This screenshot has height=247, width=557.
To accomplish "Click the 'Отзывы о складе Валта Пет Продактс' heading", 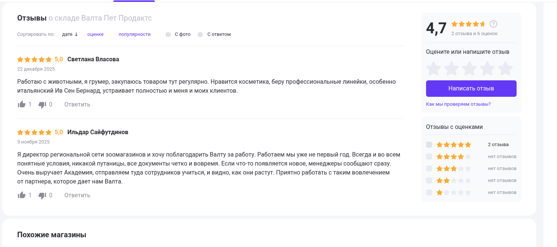I will pos(85,18).
